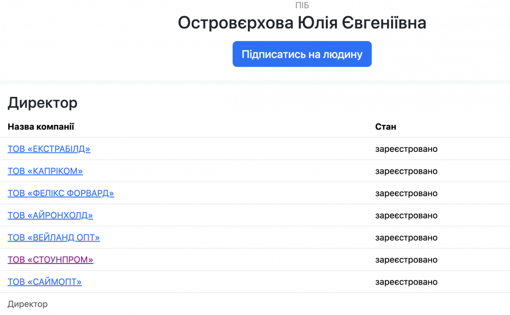The image size is (510, 315).
Task: Open the visited ТОВ «СТОУНПРОМ» link
Action: (x=50, y=259)
